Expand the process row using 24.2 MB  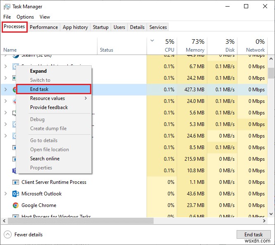pos(6,78)
